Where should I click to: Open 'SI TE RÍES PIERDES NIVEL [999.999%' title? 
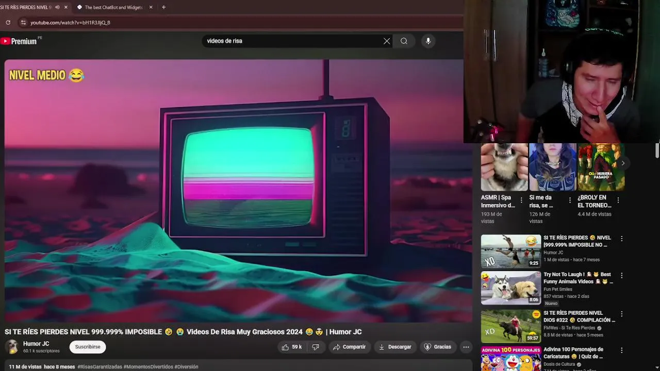pyautogui.click(x=577, y=241)
